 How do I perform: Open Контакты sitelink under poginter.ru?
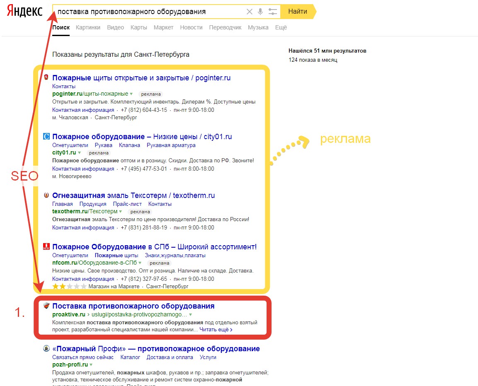64,86
